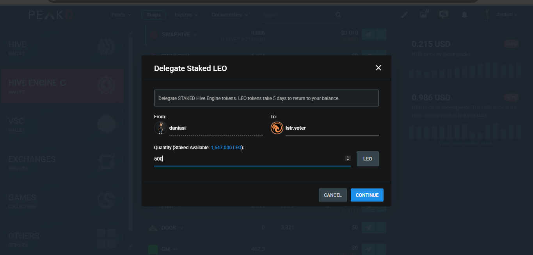
Task: Click the staked available 1,647.000 LEO link
Action: point(227,148)
